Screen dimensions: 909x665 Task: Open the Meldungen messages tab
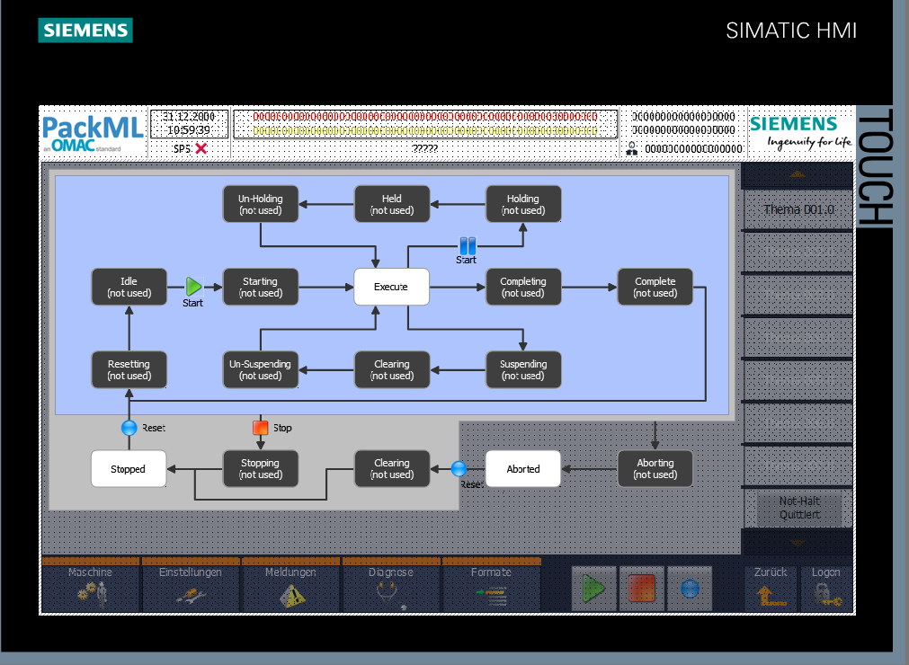290,586
